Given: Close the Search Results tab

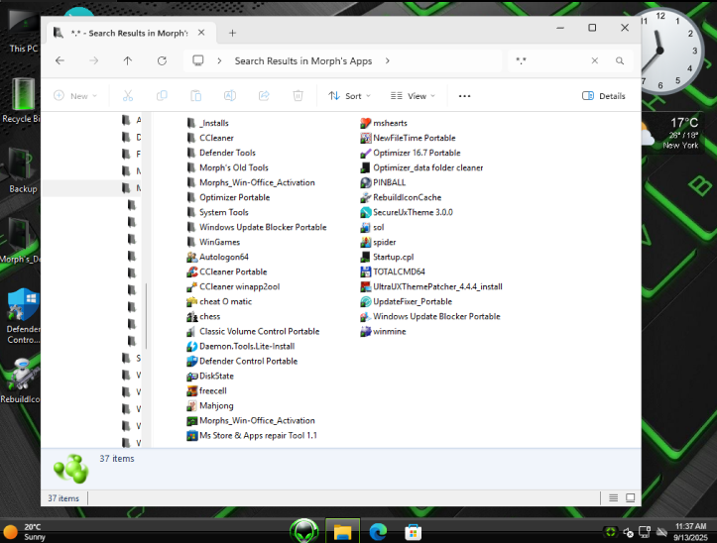Looking at the screenshot, I should click(x=201, y=33).
